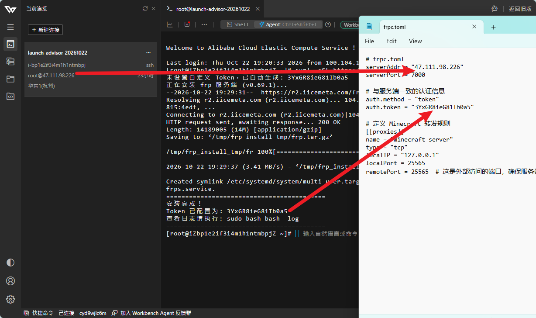Select the terminal connections sidebar icon

(10, 44)
